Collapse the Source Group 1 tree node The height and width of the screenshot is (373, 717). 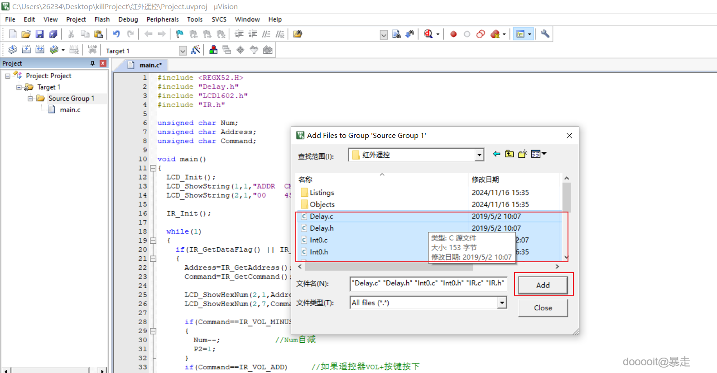point(30,99)
